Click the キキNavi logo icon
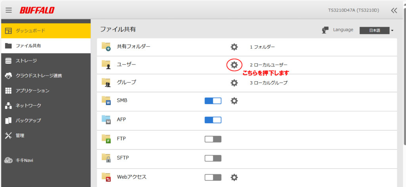 tap(9, 160)
